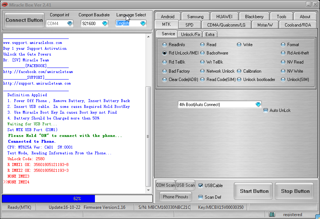Screen dimensions: 320x219
Task: Click the USB Scan button
Action: [x=185, y=185]
